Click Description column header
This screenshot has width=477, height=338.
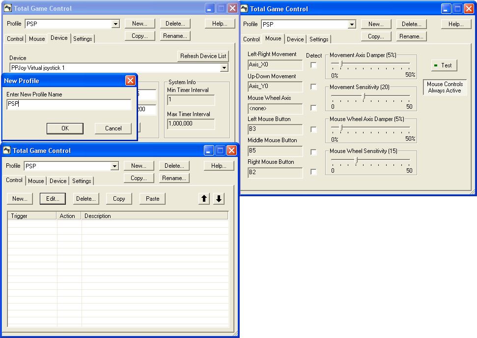155,216
